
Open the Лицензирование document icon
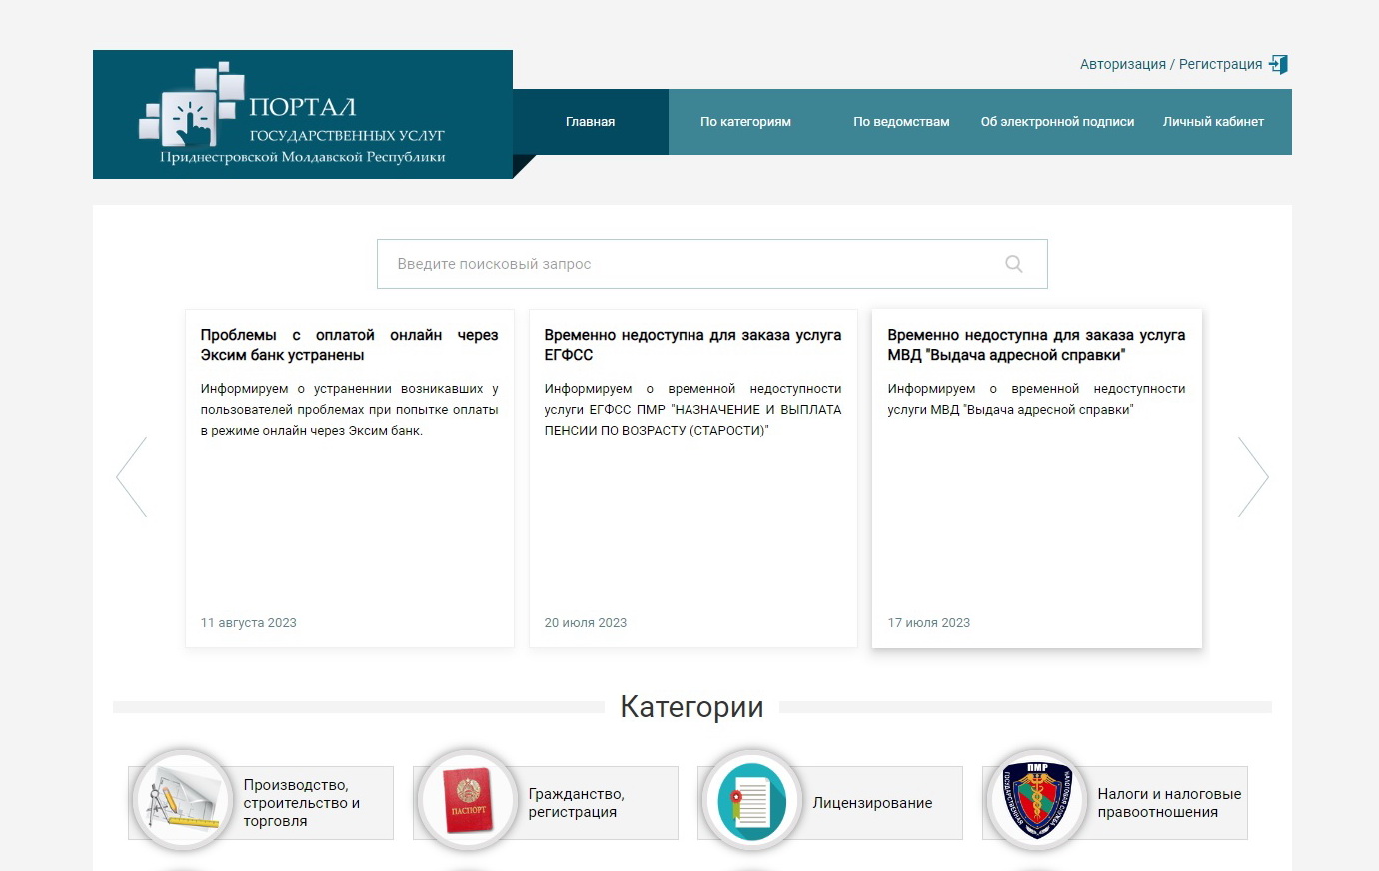point(751,801)
